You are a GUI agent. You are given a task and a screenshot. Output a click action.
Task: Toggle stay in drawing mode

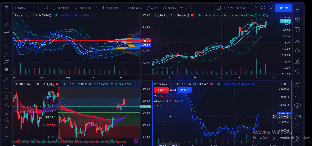(x=7, y=105)
